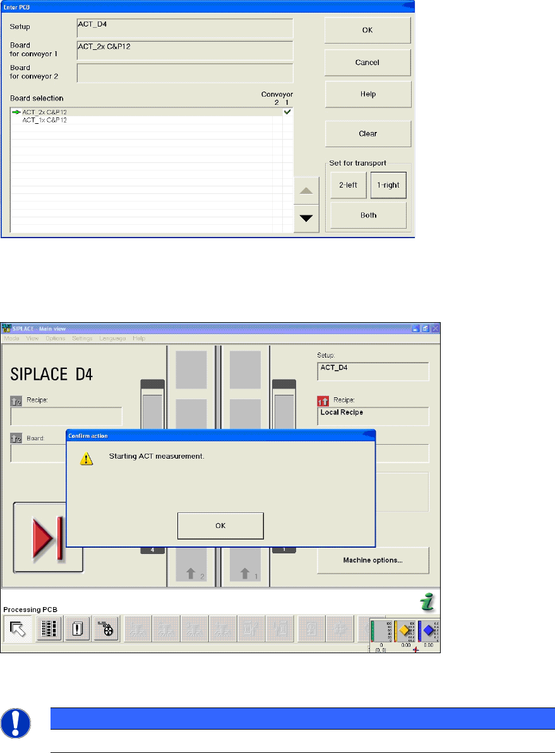Click the green arrow row indicator

pos(16,112)
